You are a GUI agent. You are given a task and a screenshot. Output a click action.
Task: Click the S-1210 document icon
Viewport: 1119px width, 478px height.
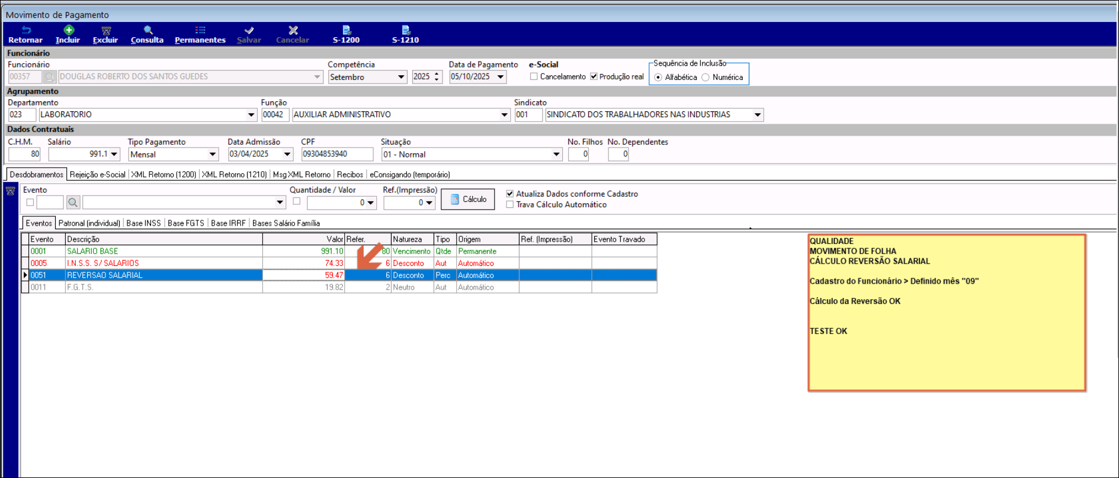(405, 30)
